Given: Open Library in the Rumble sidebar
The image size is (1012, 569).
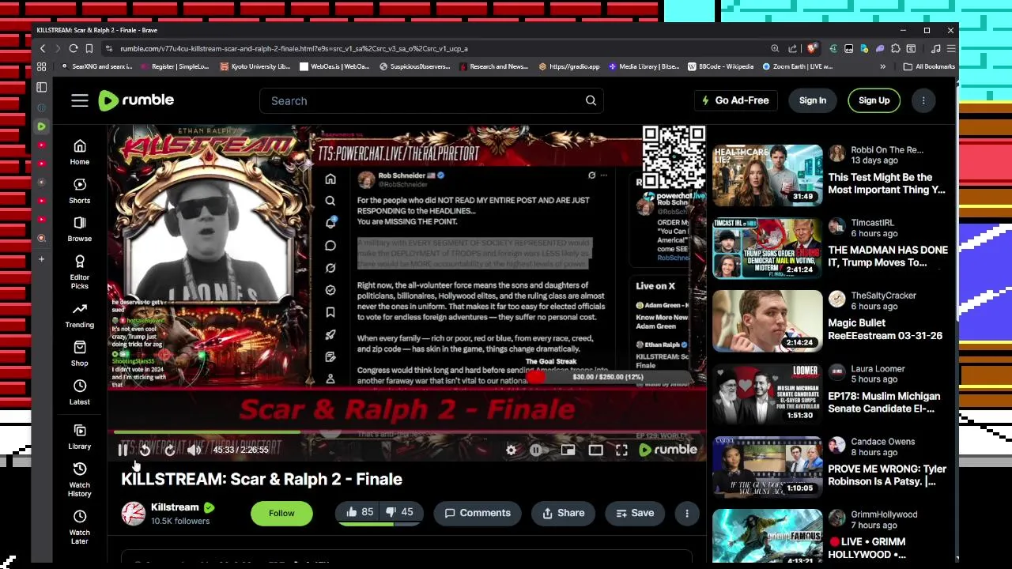Looking at the screenshot, I should tap(79, 436).
